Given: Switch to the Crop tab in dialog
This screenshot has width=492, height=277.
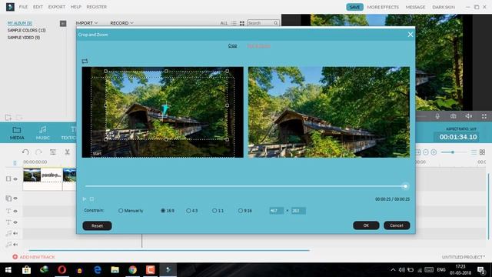Looking at the screenshot, I should [x=232, y=46].
